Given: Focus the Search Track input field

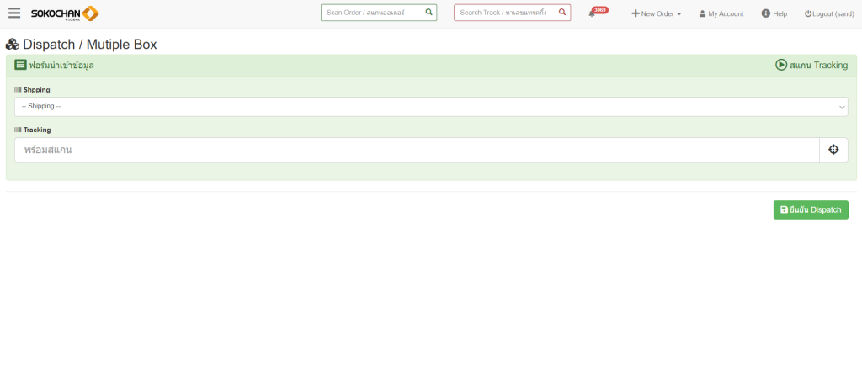Looking at the screenshot, I should 503,13.
